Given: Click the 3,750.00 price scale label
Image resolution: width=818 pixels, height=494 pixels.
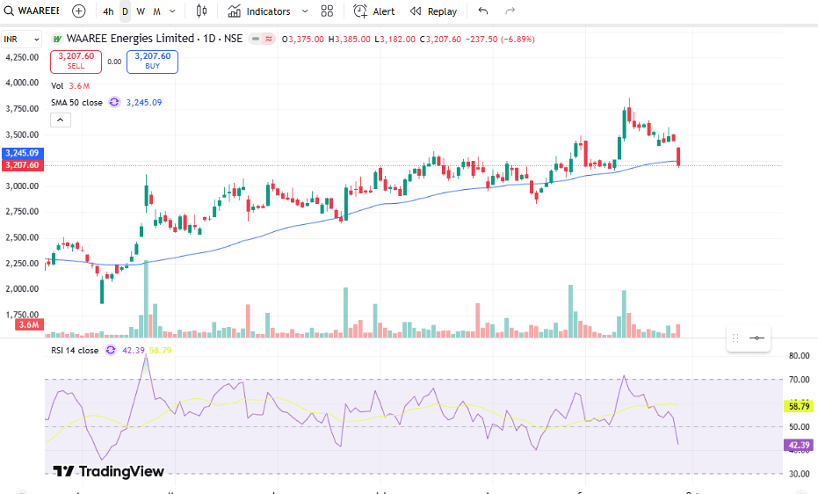Looking at the screenshot, I should click(x=22, y=108).
